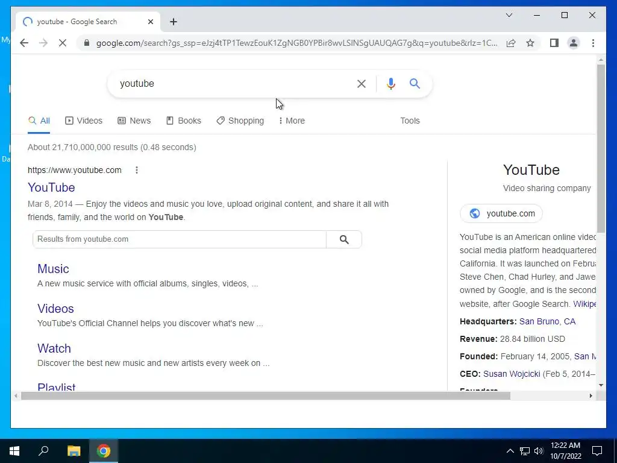Open the volume tray icon
This screenshot has height=463, width=617.
tap(539, 451)
